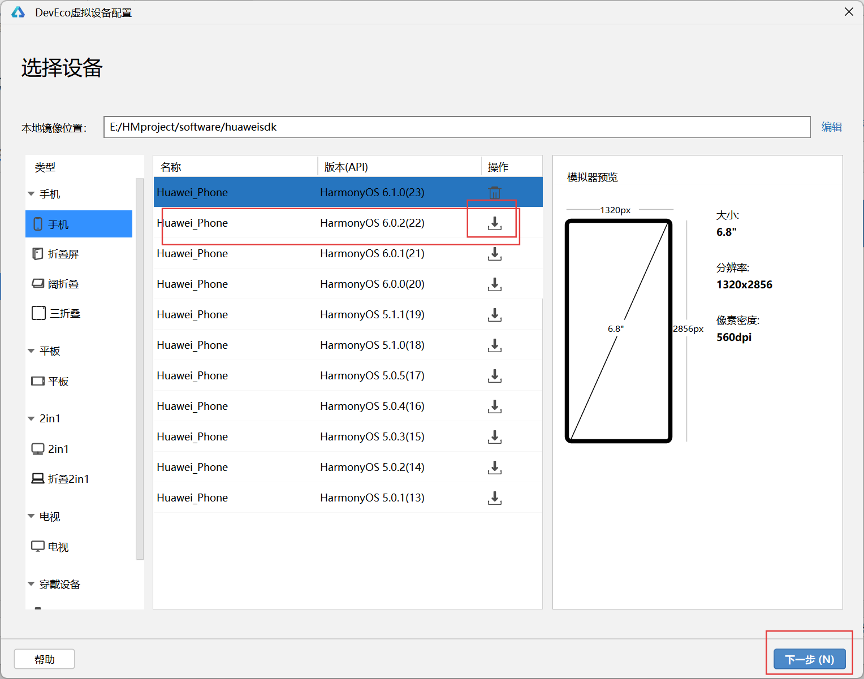This screenshot has height=679, width=864.
Task: Download the HarmonyOS 6.0.1(21) image
Action: click(495, 254)
